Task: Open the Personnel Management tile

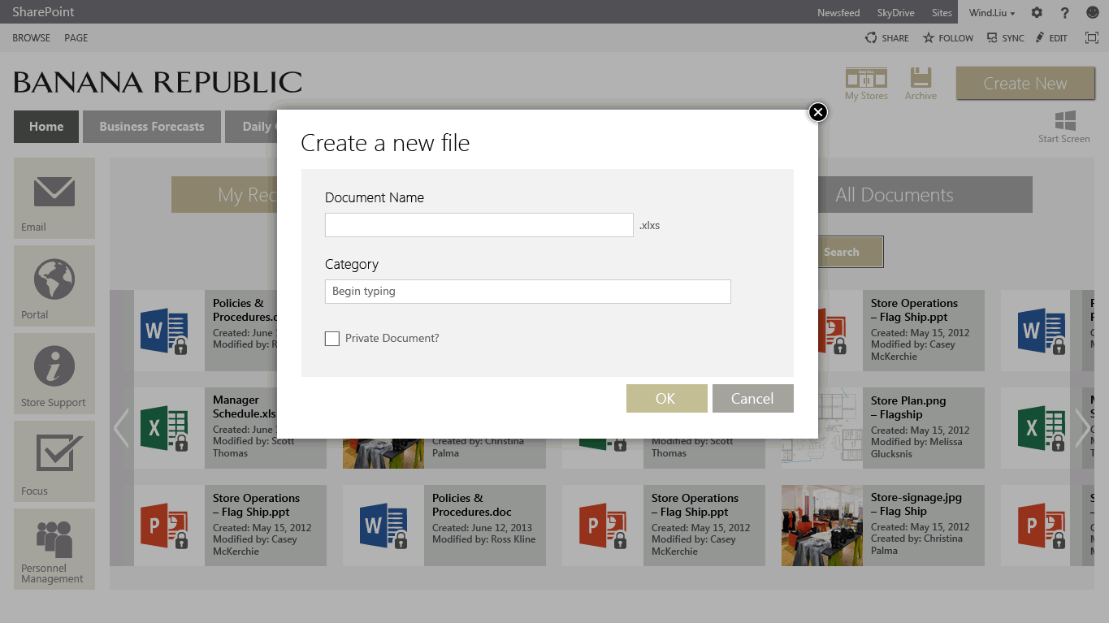Action: tap(54, 549)
